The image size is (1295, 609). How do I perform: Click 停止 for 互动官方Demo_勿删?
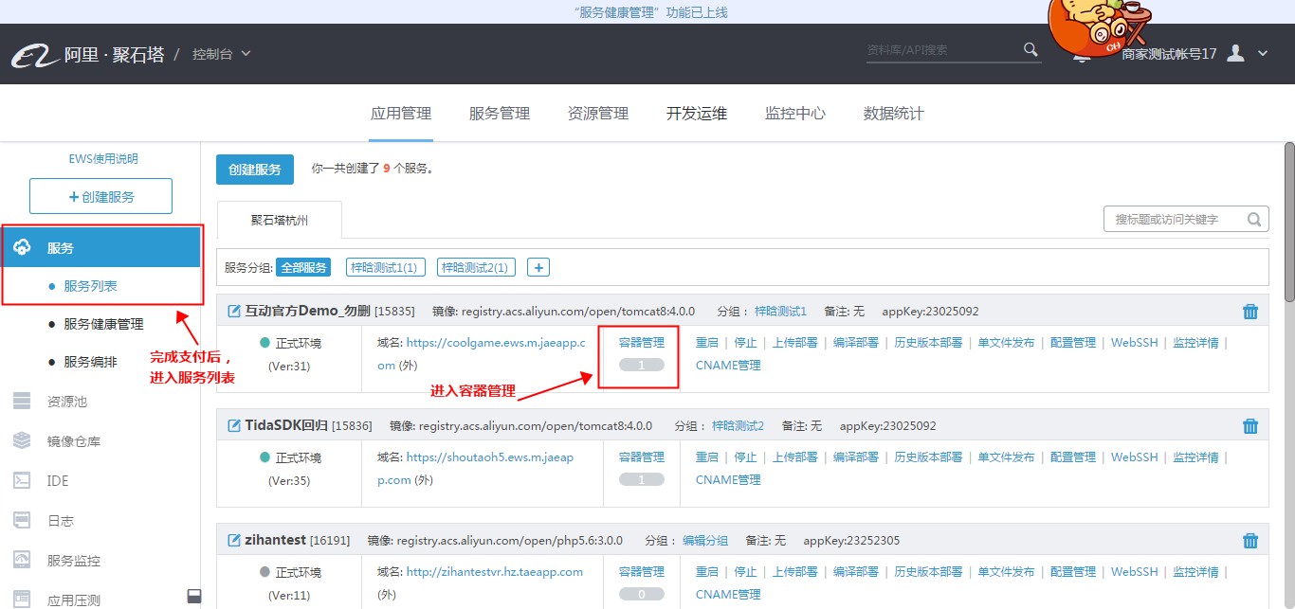746,343
